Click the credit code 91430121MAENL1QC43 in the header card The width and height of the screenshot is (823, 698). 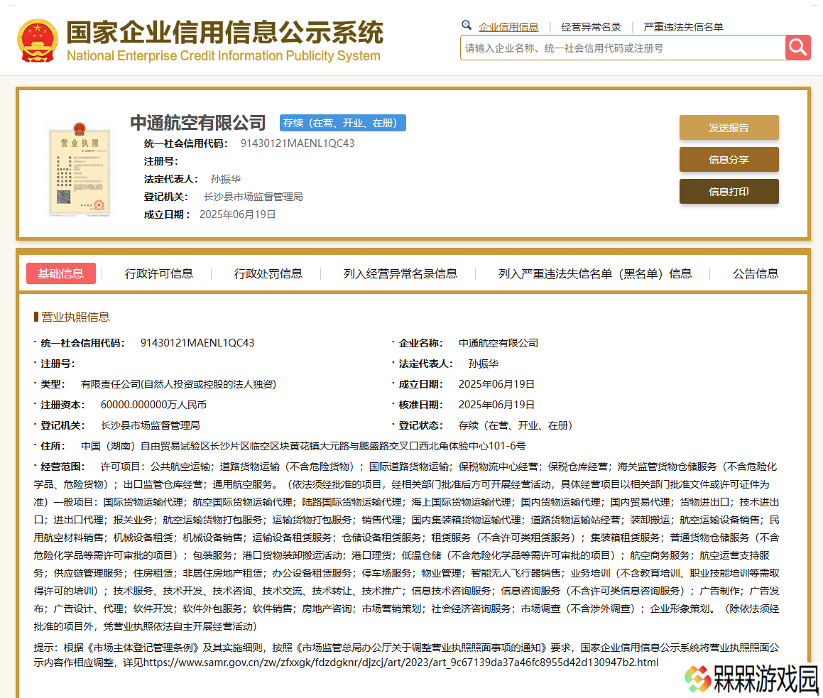coord(297,143)
